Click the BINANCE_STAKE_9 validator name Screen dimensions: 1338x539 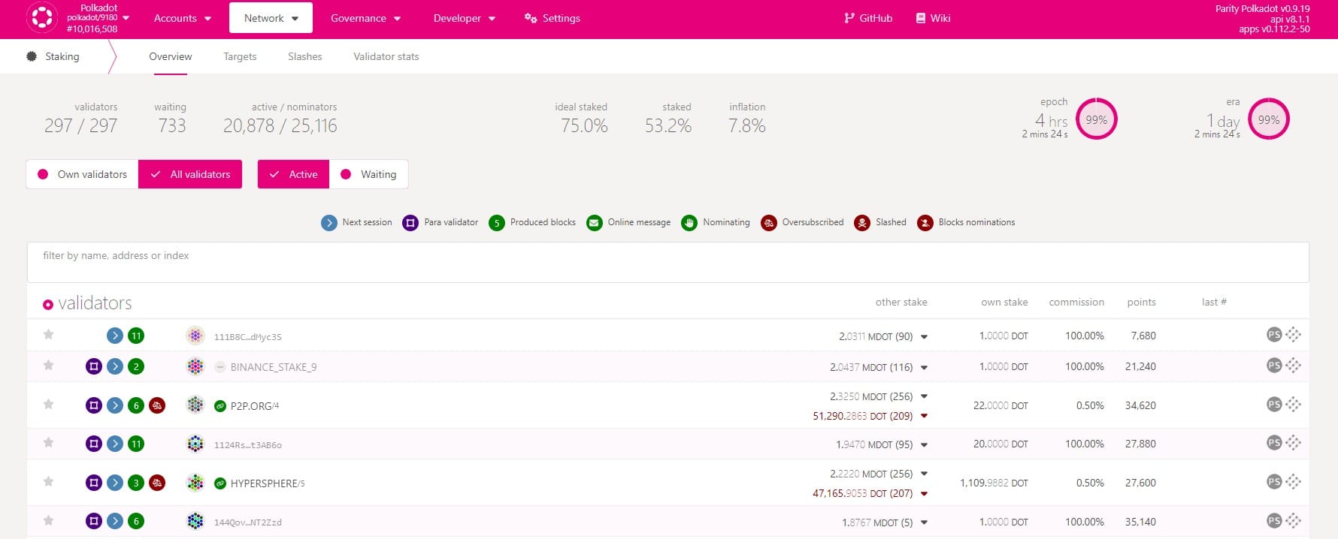(274, 367)
